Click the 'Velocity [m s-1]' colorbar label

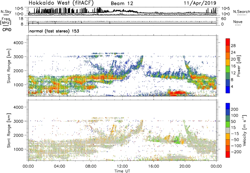[x=244, y=130]
